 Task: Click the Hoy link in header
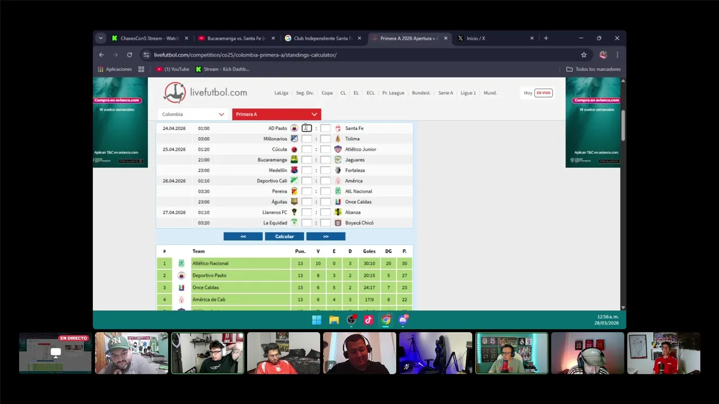528,93
